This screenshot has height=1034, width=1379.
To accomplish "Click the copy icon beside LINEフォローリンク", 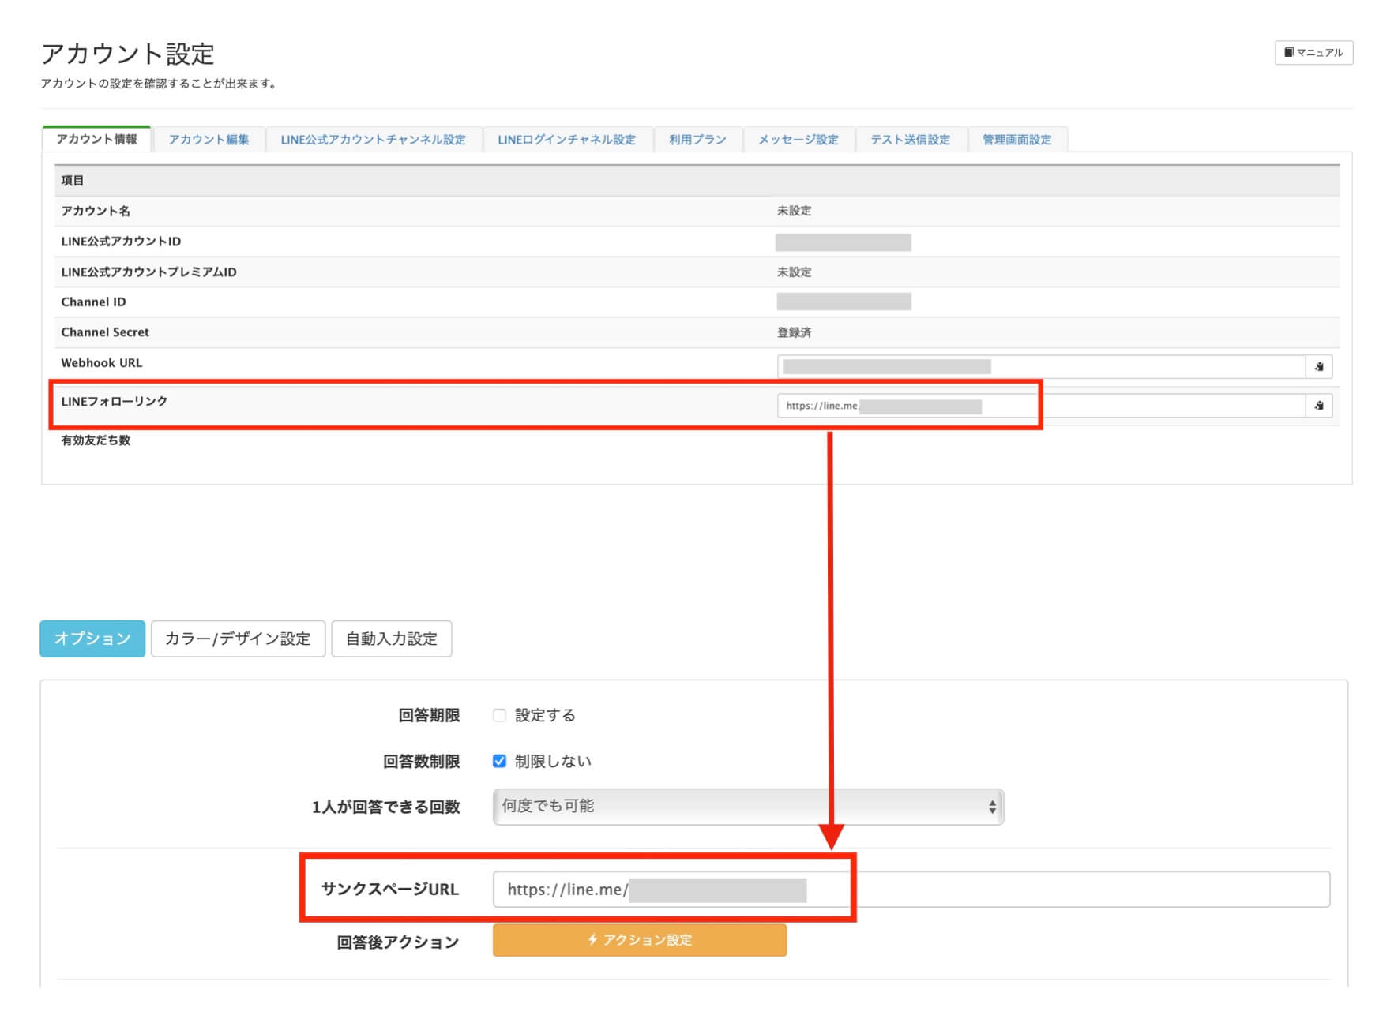I will [x=1318, y=406].
